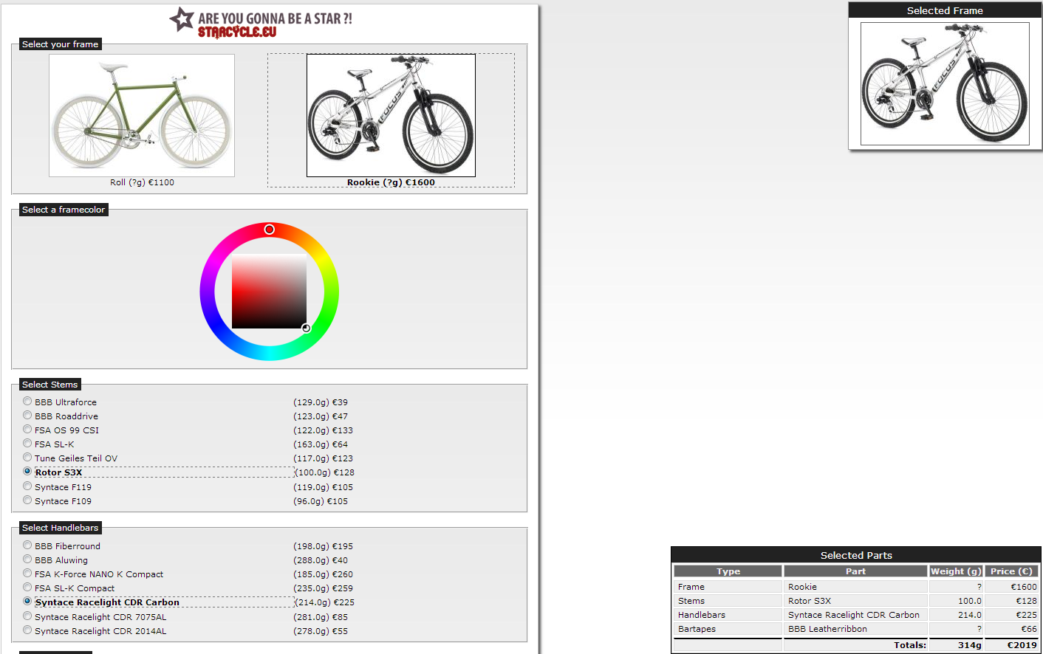Click the saturation square marker handle
The image size is (1043, 654).
(306, 328)
